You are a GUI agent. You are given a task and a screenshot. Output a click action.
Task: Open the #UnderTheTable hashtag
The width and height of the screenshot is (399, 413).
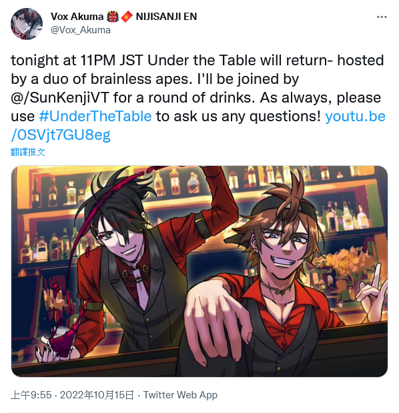click(95, 116)
